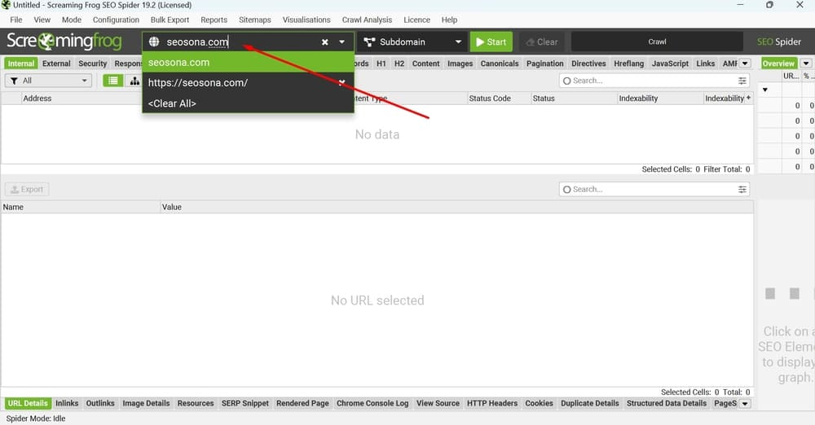Open the Inlinks bottom tab

click(67, 403)
